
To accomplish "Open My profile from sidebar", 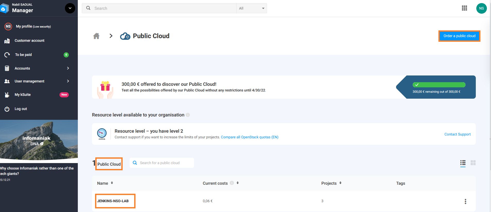I will [x=33, y=26].
